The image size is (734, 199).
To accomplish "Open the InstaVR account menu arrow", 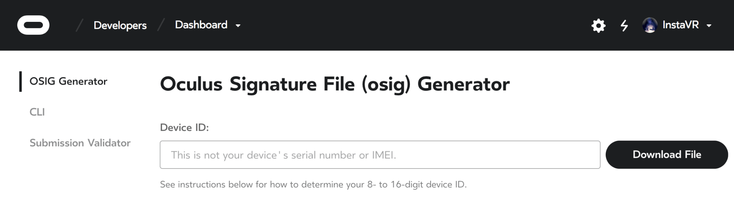I will tap(709, 26).
